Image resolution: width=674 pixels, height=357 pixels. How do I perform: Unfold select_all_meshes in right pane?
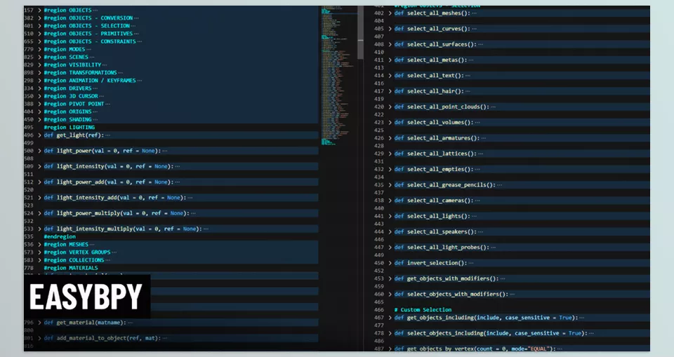coord(390,13)
